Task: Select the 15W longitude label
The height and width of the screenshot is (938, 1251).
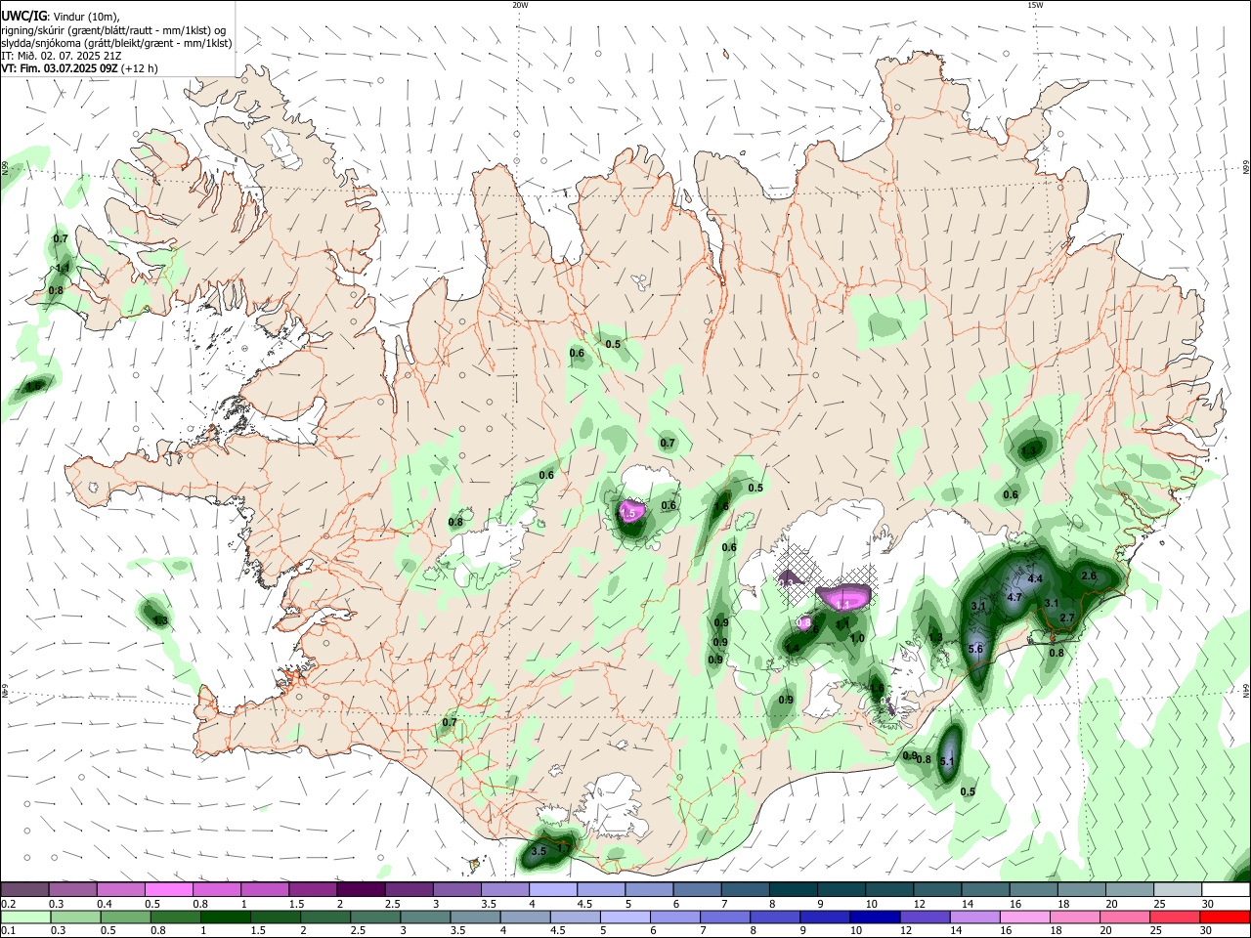Action: coord(1035,5)
